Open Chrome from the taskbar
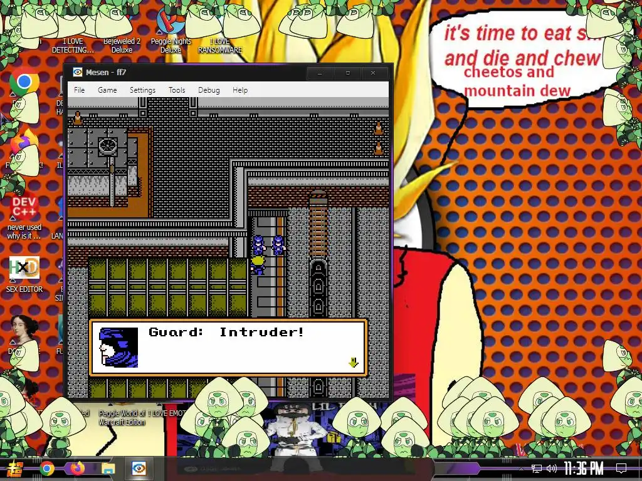 click(x=46, y=468)
